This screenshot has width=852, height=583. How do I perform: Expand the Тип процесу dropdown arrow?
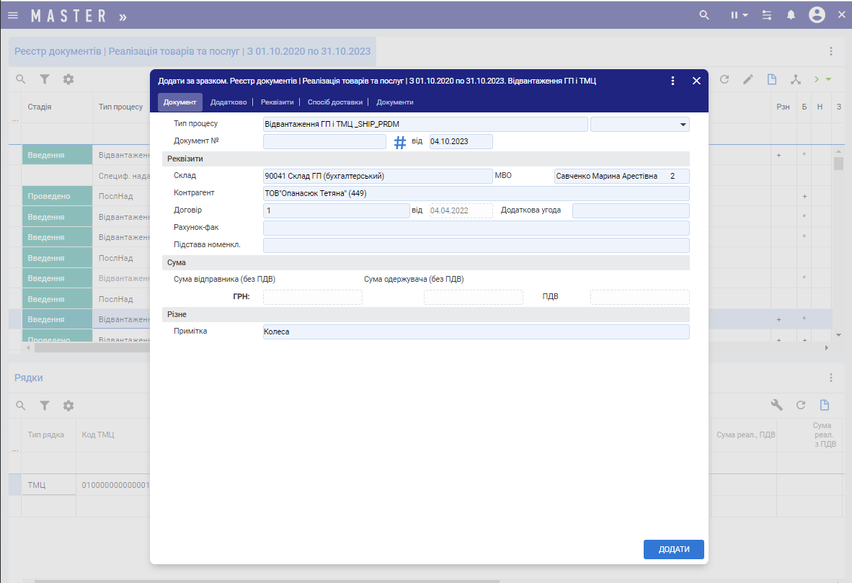tap(683, 125)
